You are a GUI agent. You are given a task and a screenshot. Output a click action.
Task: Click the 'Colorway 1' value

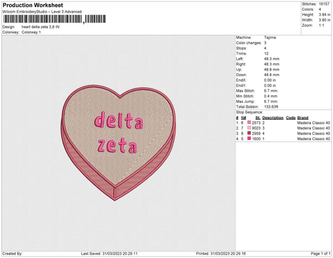31,32
